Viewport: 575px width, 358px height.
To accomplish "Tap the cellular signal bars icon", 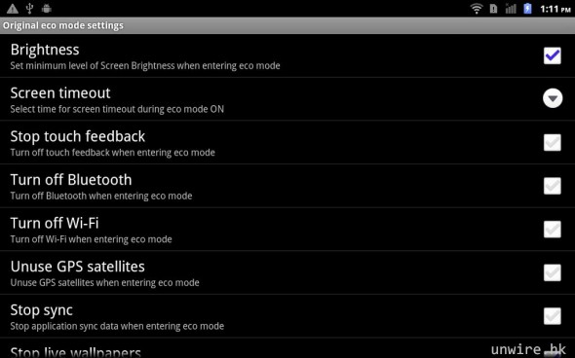I will pos(511,9).
